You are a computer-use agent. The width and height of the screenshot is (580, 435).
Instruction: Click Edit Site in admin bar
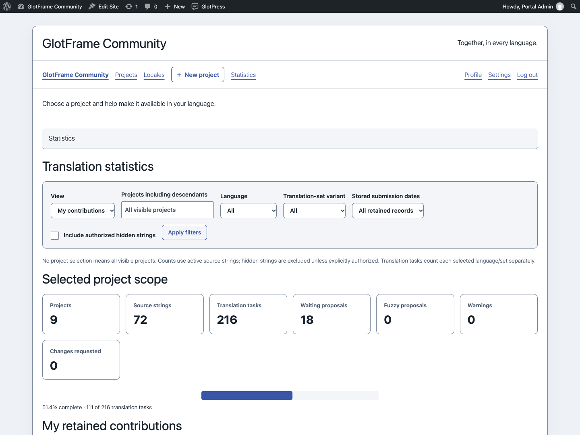pyautogui.click(x=109, y=6)
